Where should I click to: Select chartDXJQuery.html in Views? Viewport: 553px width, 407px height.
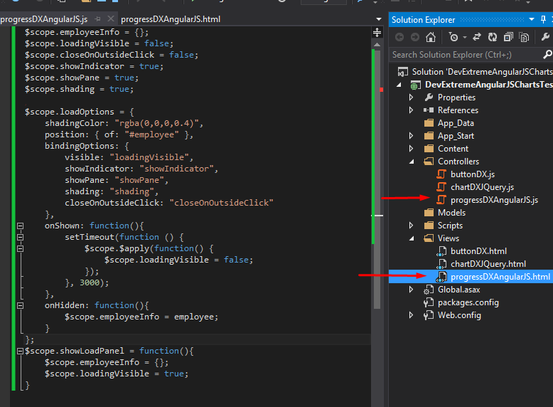tap(488, 264)
